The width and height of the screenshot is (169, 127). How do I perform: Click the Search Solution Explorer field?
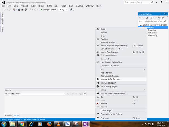coord(151,21)
